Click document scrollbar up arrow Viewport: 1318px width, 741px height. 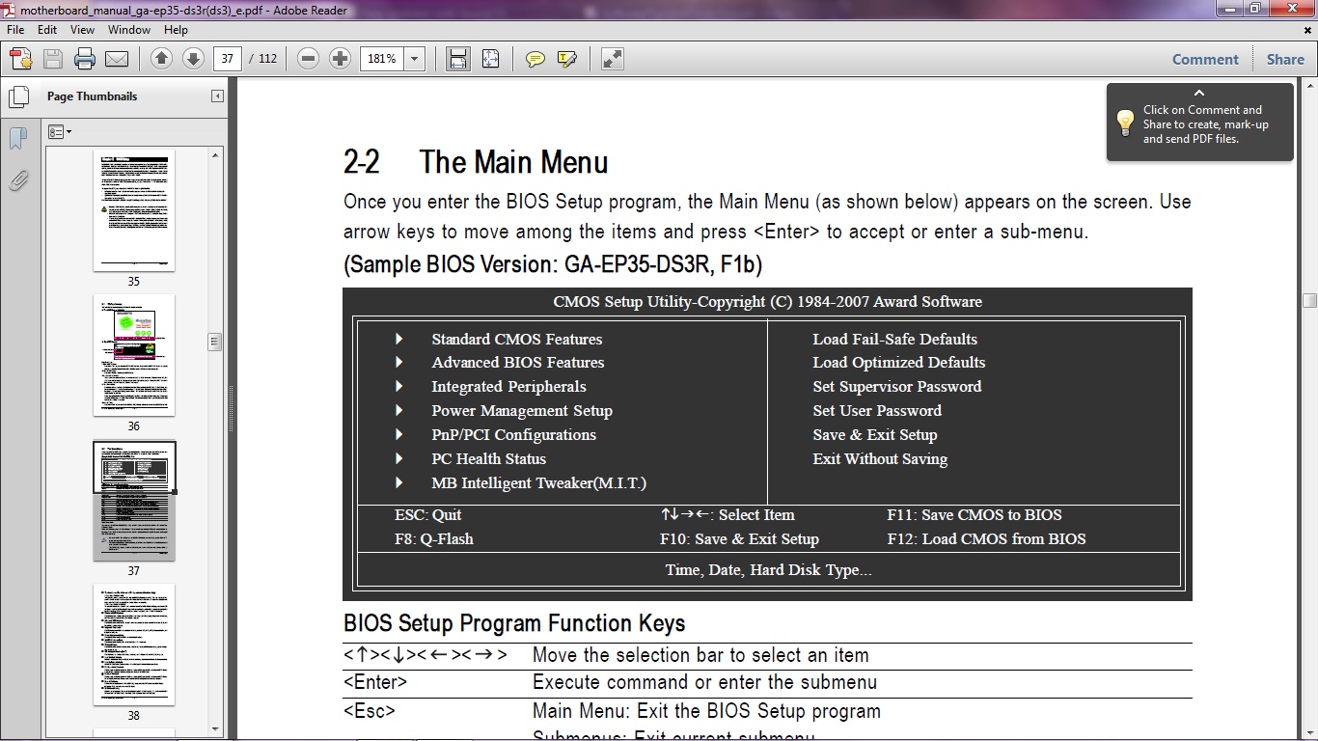pos(1309,86)
